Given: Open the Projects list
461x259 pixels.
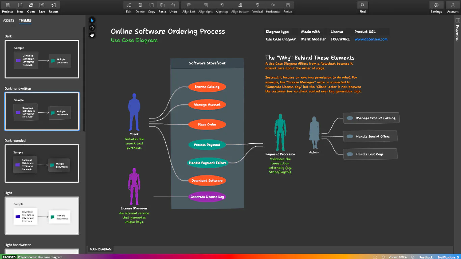Looking at the screenshot, I should point(7,7).
